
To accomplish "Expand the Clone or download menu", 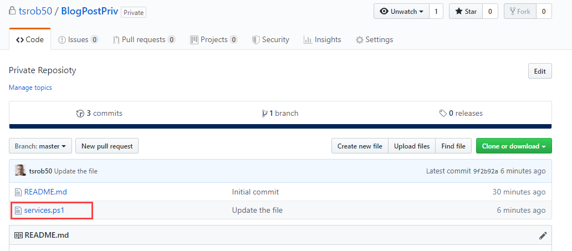I will (x=514, y=146).
